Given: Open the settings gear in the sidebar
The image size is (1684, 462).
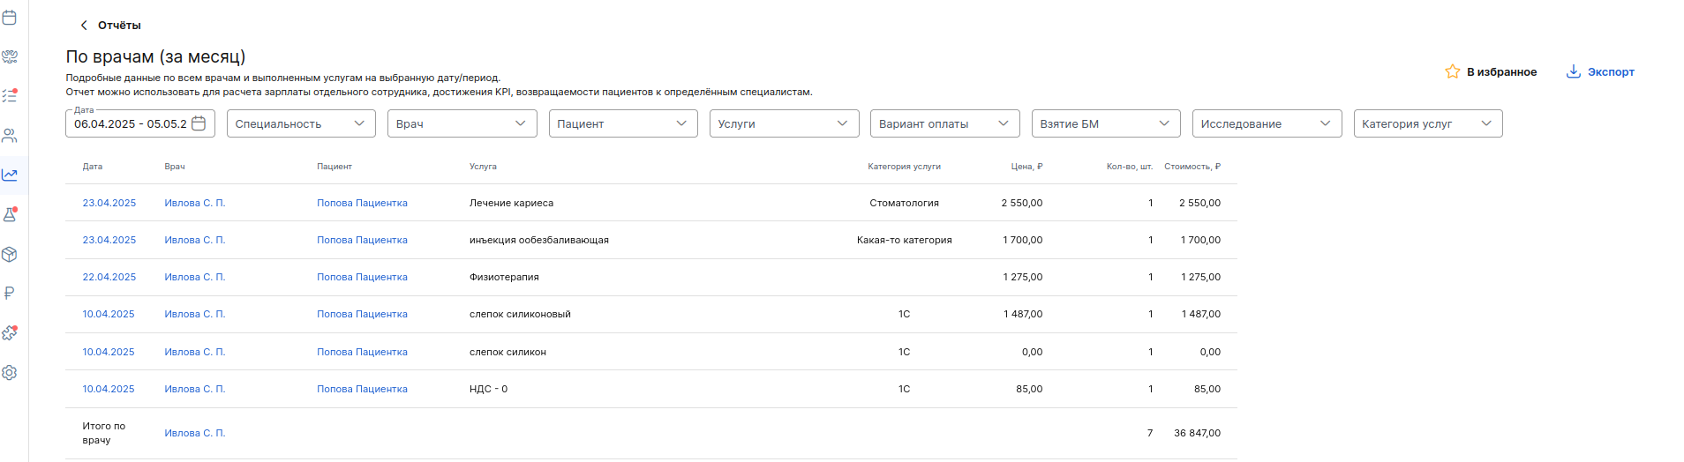Looking at the screenshot, I should (x=10, y=373).
